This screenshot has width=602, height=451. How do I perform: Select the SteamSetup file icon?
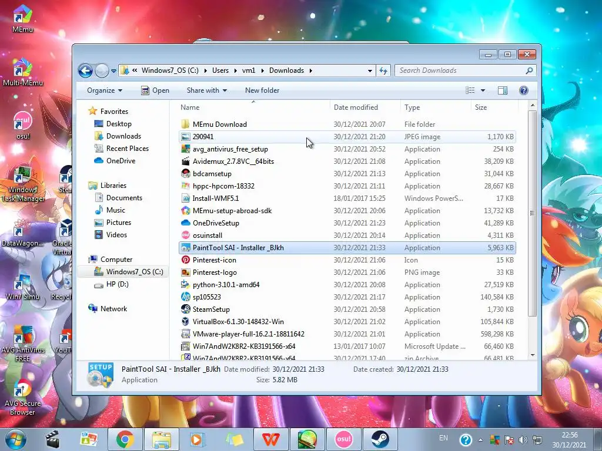click(185, 309)
